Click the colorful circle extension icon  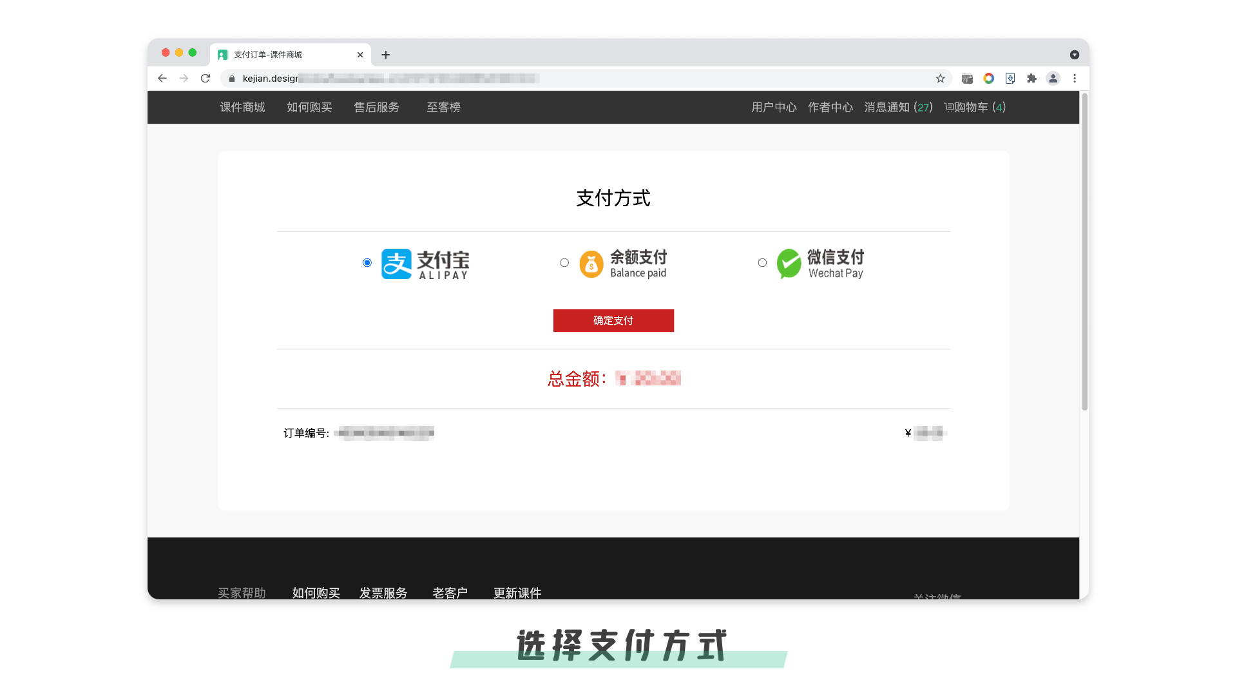pos(988,79)
